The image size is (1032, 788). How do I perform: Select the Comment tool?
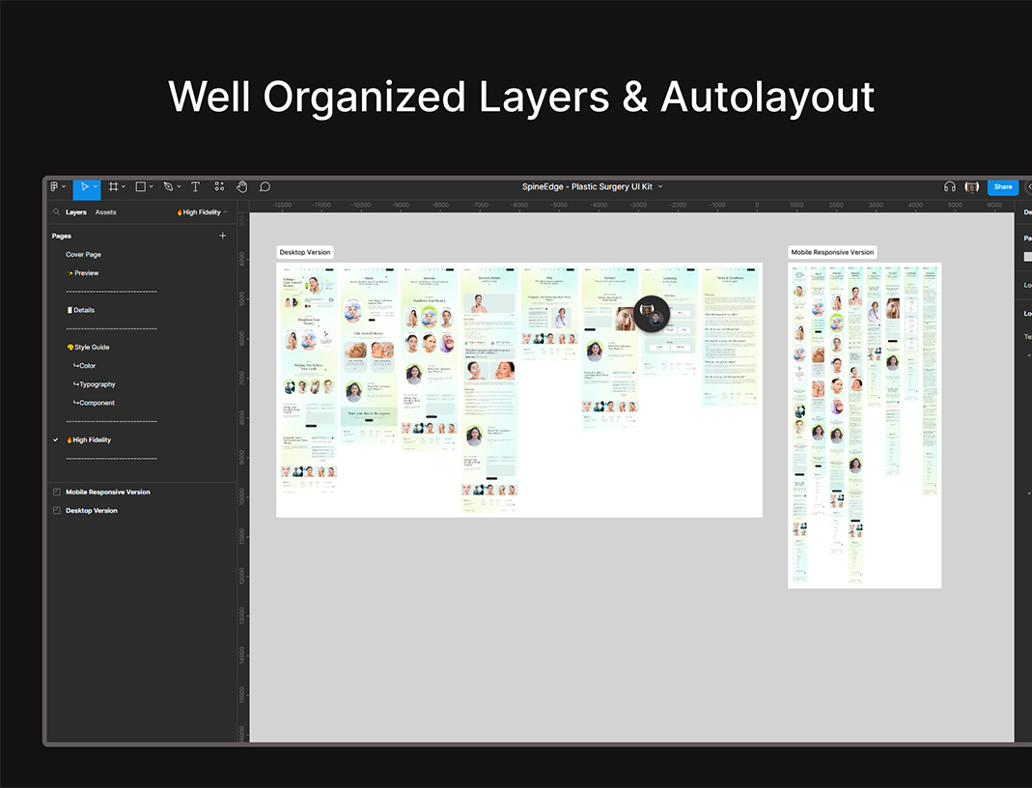[x=265, y=186]
